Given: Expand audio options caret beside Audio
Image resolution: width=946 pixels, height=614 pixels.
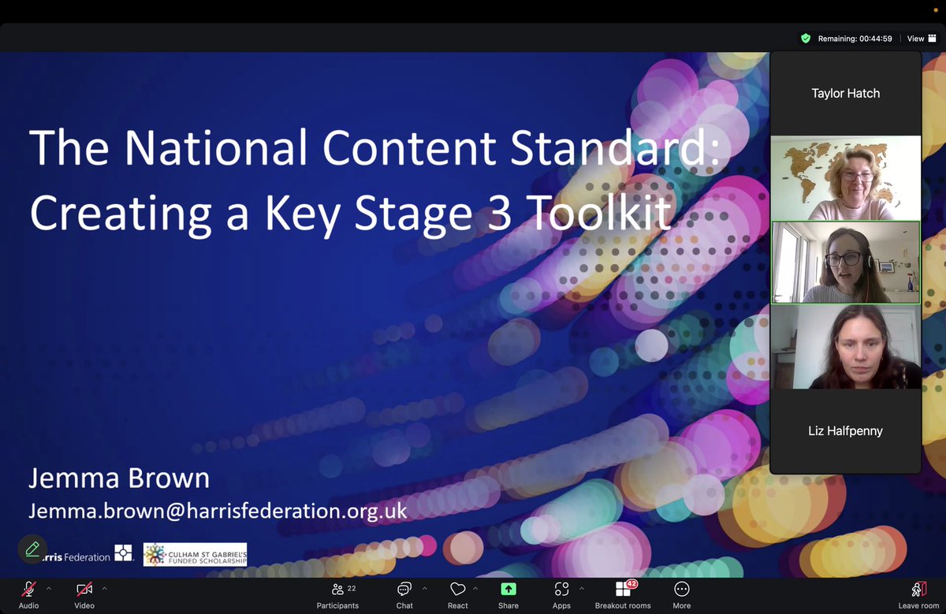Looking at the screenshot, I should [49, 588].
